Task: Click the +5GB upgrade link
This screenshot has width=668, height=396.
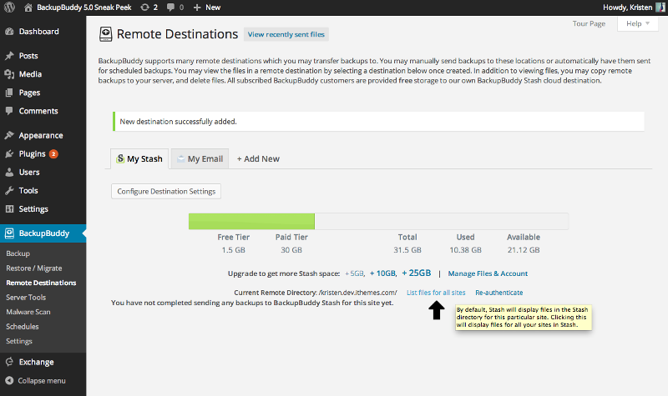Action: pyautogui.click(x=354, y=273)
